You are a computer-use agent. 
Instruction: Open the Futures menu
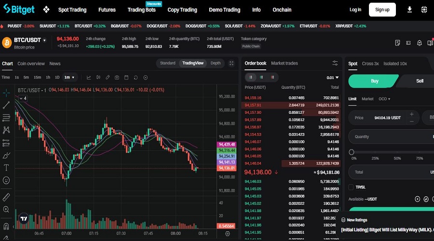(x=107, y=10)
